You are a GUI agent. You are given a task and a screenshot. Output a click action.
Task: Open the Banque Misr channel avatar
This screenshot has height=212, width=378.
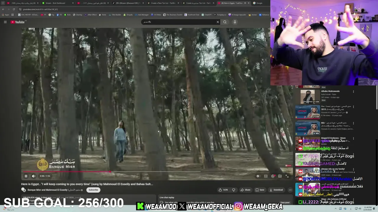tap(24, 190)
